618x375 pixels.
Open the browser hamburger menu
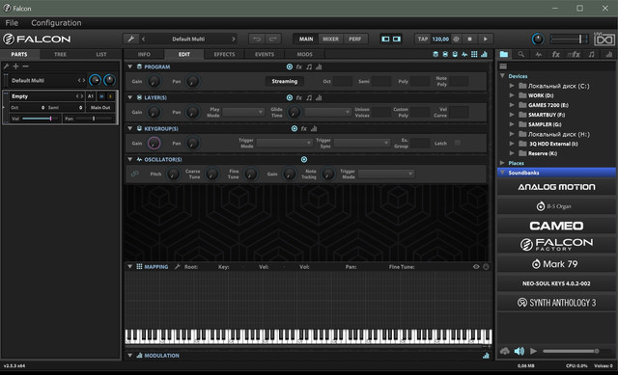503,67
